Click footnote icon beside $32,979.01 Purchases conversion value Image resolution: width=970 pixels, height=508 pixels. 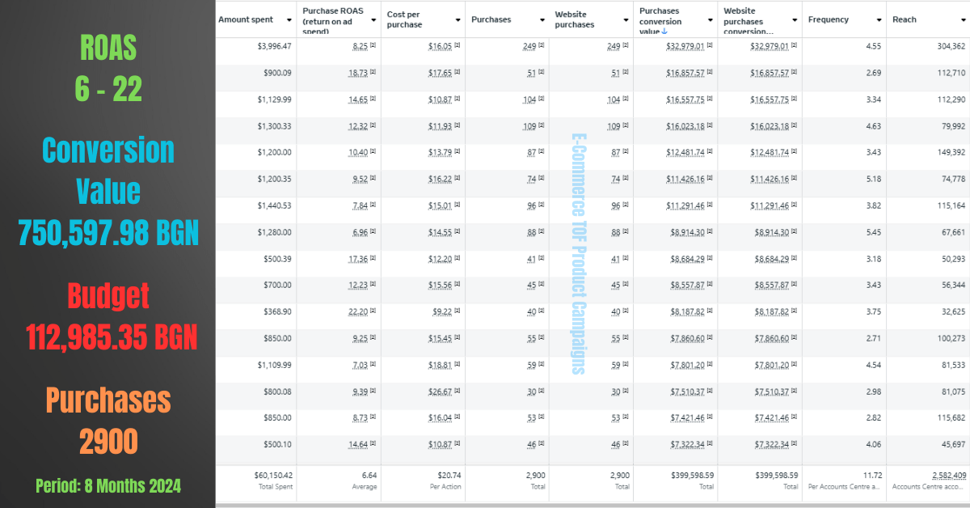point(710,47)
